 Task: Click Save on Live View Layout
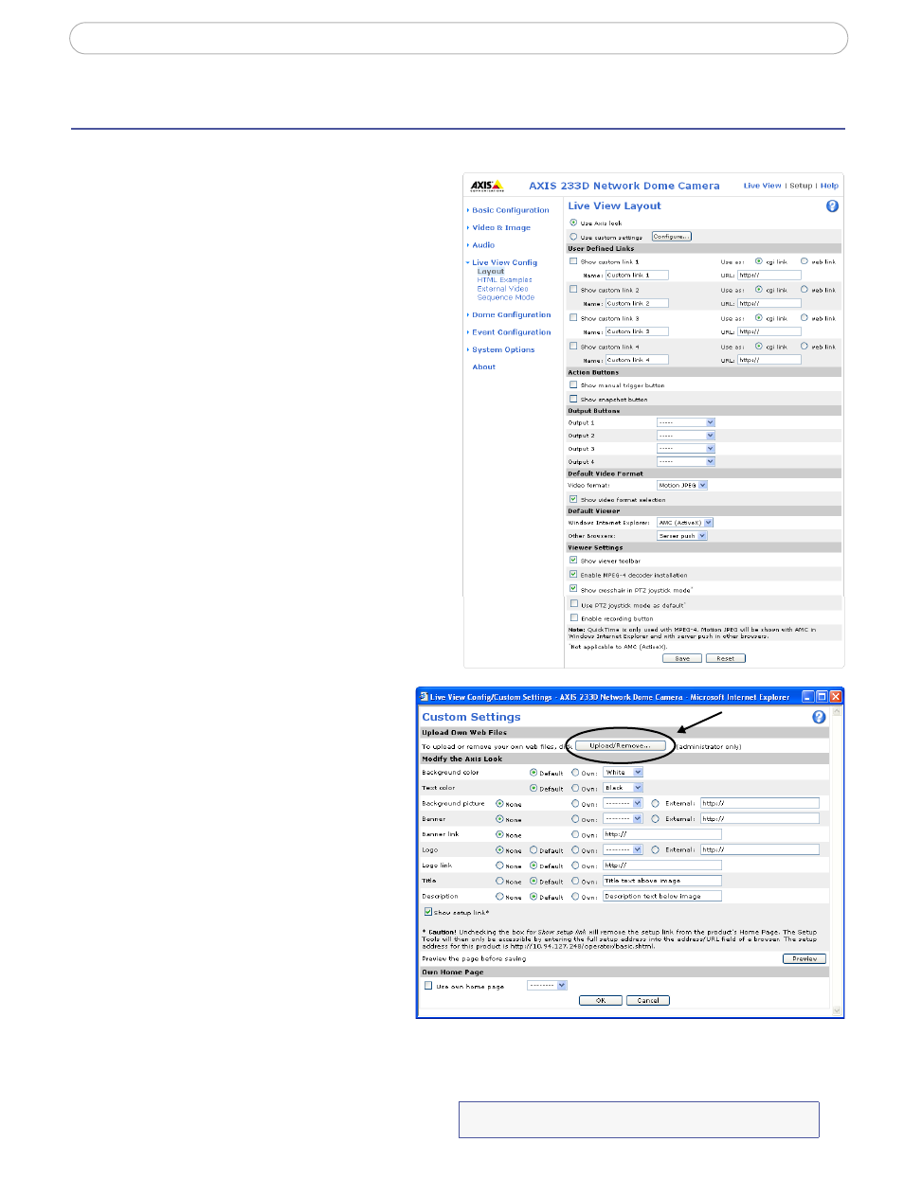coord(682,658)
